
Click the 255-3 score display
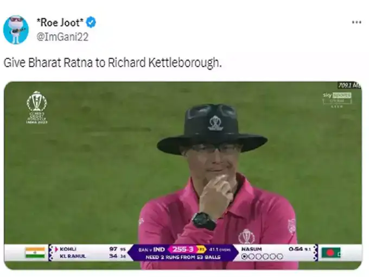coord(183,249)
